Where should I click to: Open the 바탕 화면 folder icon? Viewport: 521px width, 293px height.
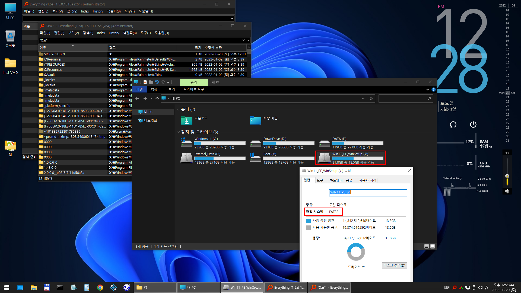click(x=255, y=120)
